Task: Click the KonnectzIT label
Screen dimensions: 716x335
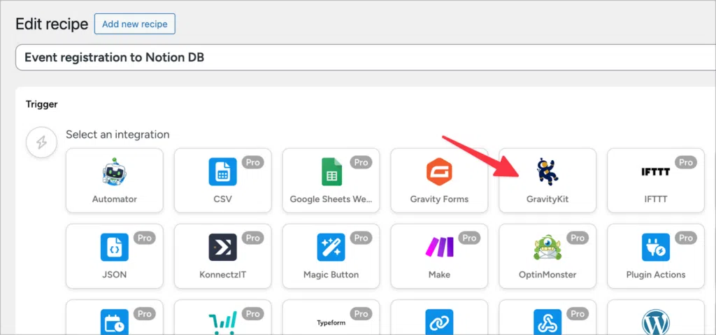Action: click(223, 275)
